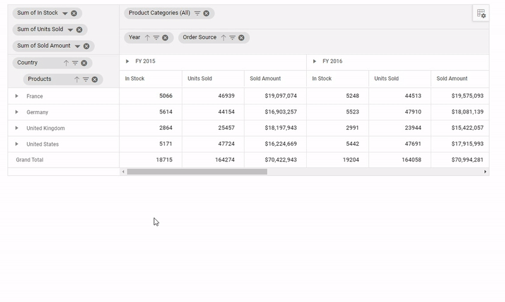Select Germany's FY 2015 Sold Amount cell

click(x=275, y=112)
